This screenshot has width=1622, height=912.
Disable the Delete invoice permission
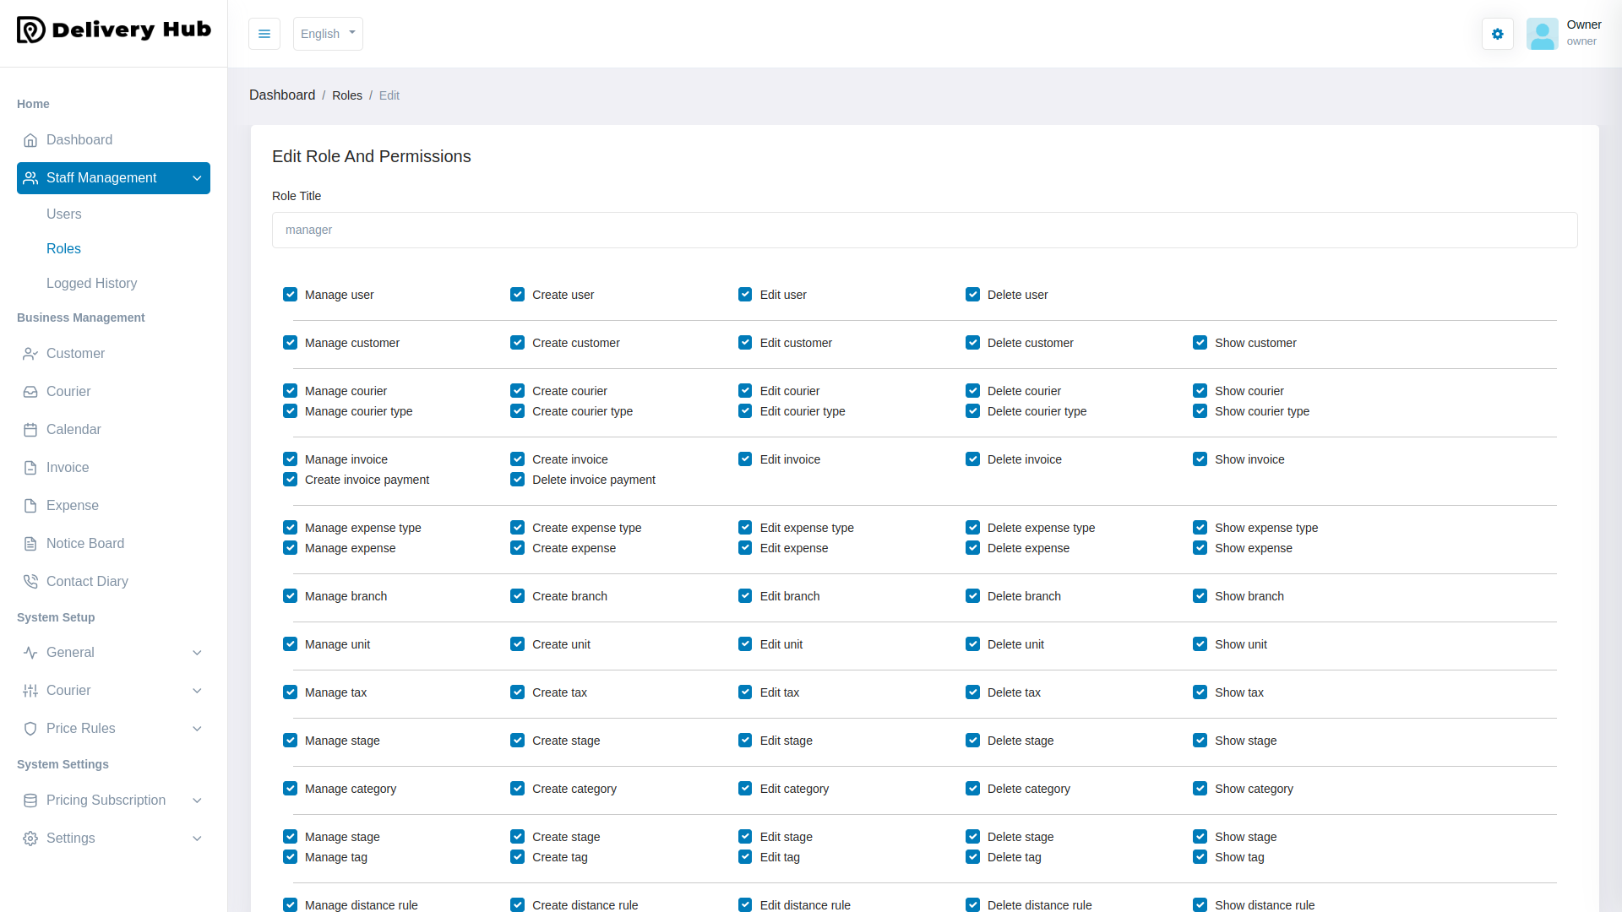click(972, 459)
